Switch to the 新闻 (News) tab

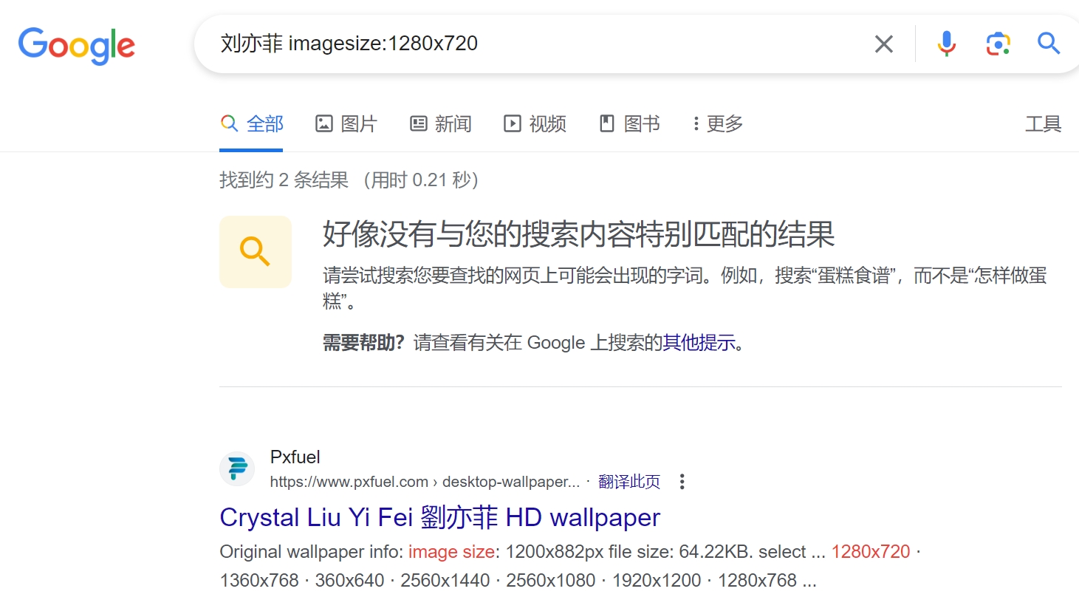click(441, 124)
